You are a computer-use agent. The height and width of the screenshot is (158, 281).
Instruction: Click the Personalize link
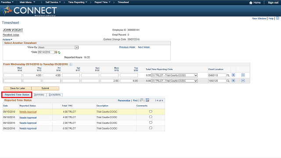124,101
